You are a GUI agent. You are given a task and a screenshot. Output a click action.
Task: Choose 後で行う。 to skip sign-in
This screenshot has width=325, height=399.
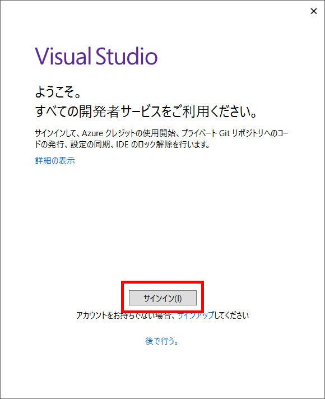coord(162,341)
